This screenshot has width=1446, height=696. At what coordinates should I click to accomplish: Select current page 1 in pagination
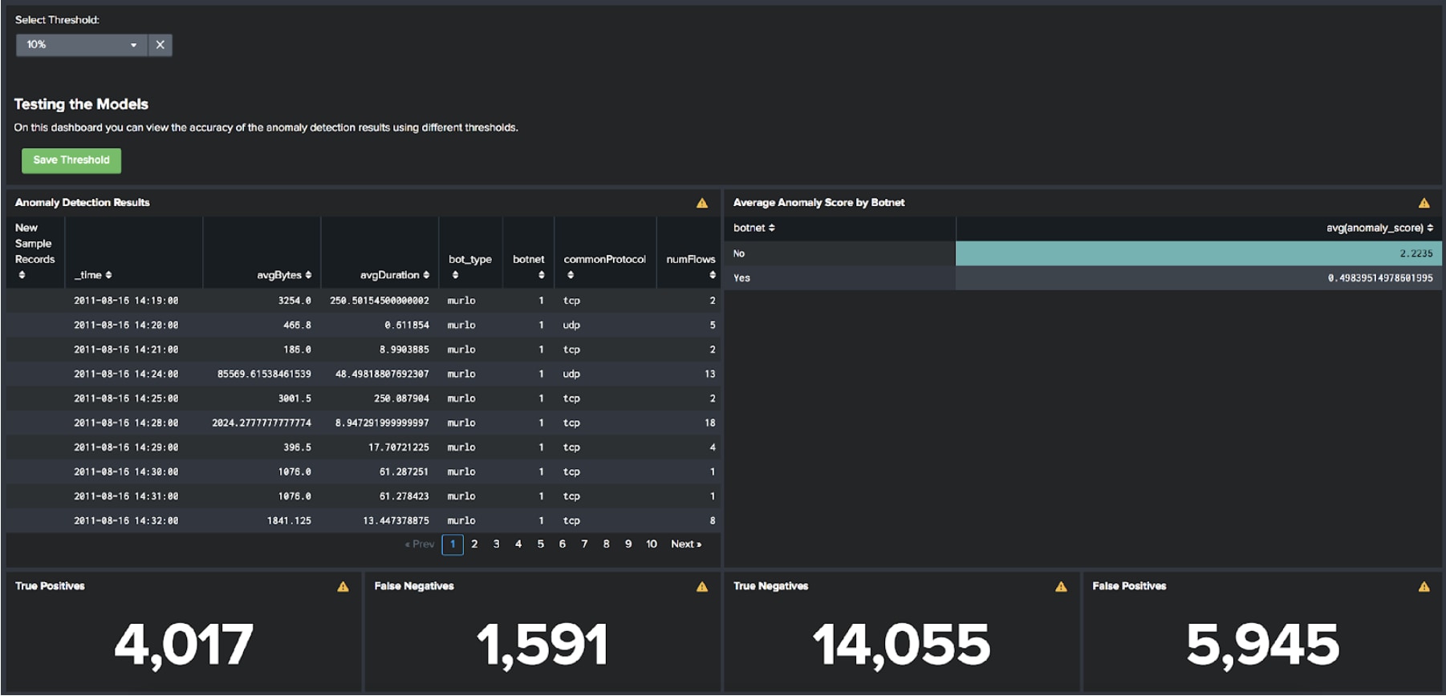[x=453, y=545]
